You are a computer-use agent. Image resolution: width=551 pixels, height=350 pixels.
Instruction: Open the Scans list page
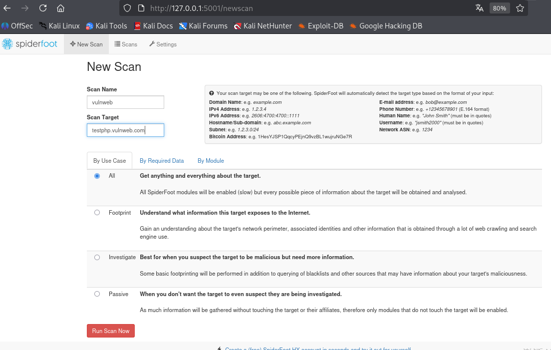tap(126, 44)
